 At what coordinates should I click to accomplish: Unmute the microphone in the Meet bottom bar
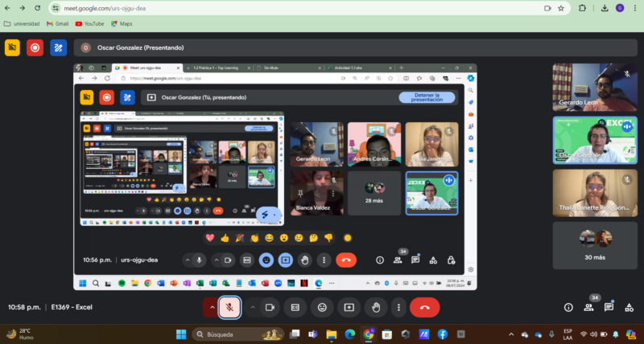pyautogui.click(x=229, y=308)
